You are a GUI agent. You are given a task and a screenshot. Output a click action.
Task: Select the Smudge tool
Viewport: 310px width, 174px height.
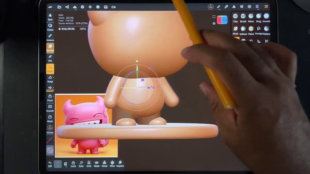click(x=259, y=30)
